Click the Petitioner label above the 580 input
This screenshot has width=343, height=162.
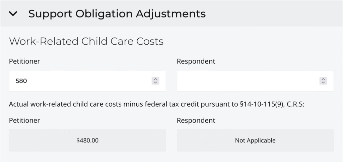pos(25,61)
